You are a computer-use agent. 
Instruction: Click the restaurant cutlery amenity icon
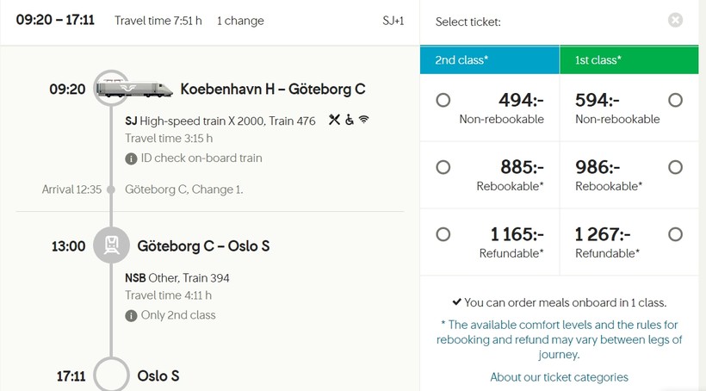pyautogui.click(x=334, y=120)
